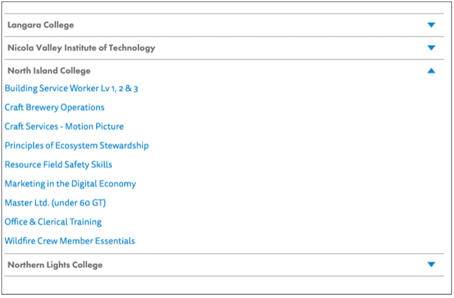Viewport: 454px width, 298px height.
Task: Open Building Service Worker Lv 1, 2 & 3
Action: [x=72, y=89]
